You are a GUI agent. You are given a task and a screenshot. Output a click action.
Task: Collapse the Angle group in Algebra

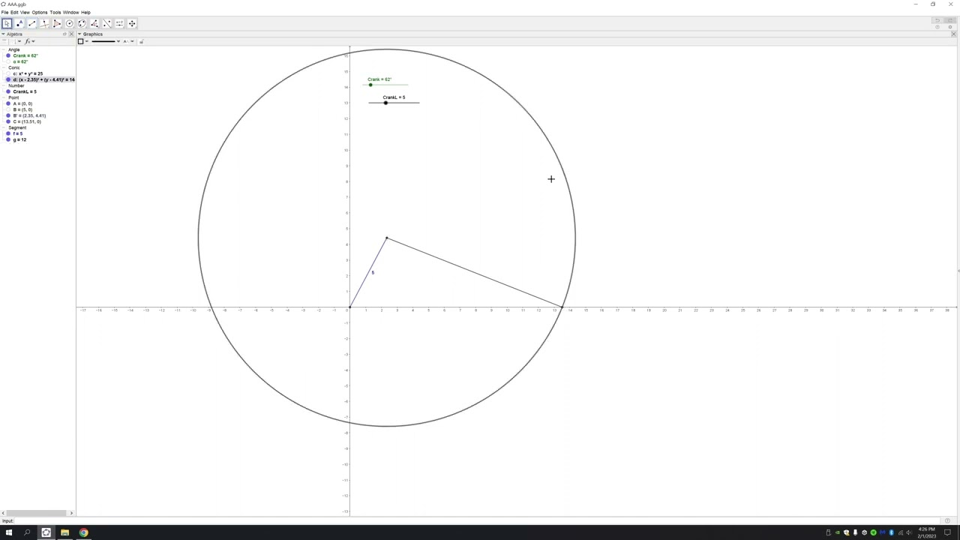point(4,49)
